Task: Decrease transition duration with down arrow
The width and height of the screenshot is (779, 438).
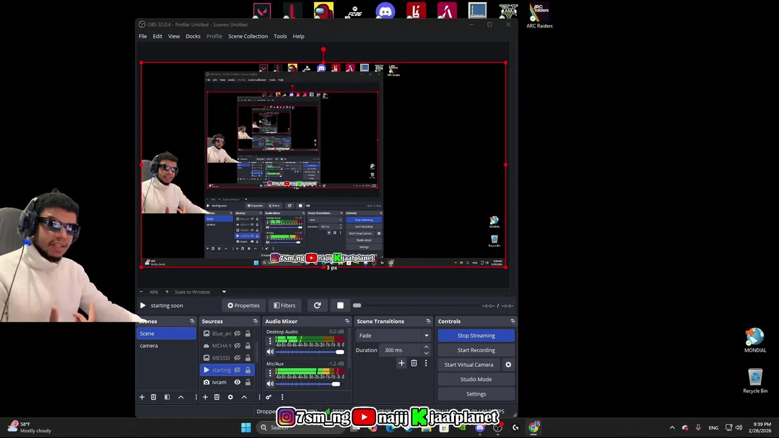Action: click(426, 353)
